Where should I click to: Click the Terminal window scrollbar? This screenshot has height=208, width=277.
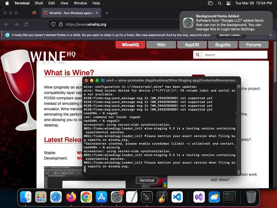[x=239, y=172]
